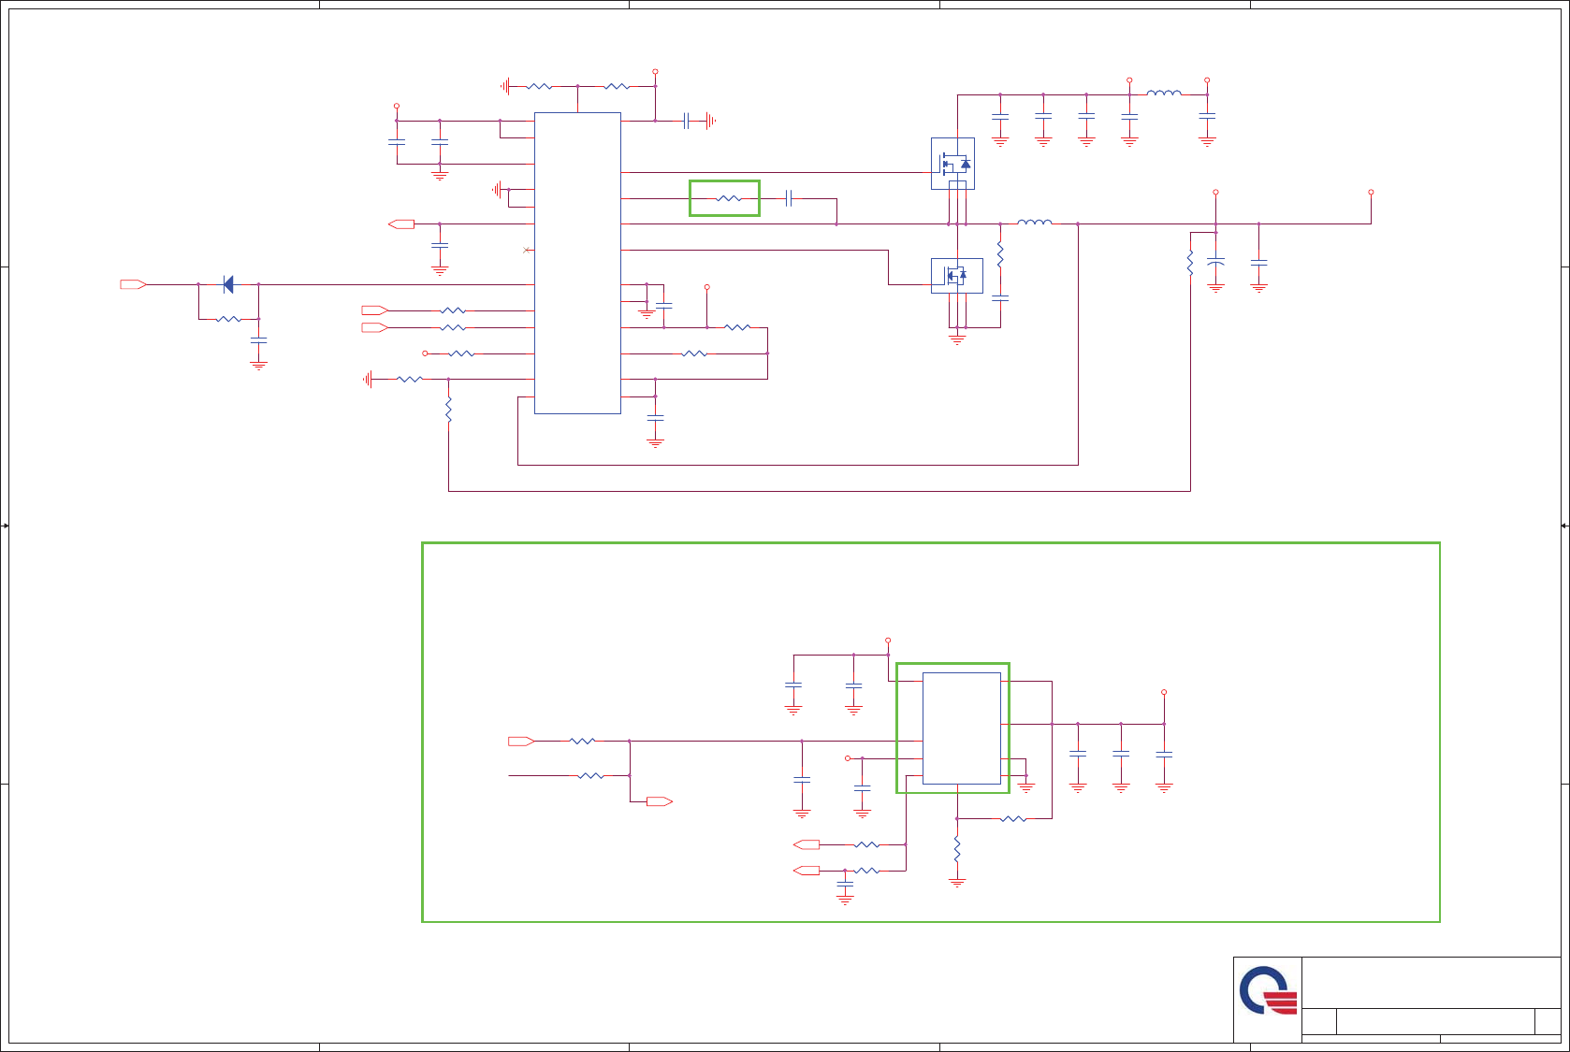This screenshot has height=1052, width=1570.
Task: Select the upper high-side MOSFET symbol
Action: coord(952,164)
